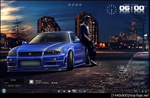Click the Recycle Bin label
Screen dimensions: 150x98
[x=122, y=78]
